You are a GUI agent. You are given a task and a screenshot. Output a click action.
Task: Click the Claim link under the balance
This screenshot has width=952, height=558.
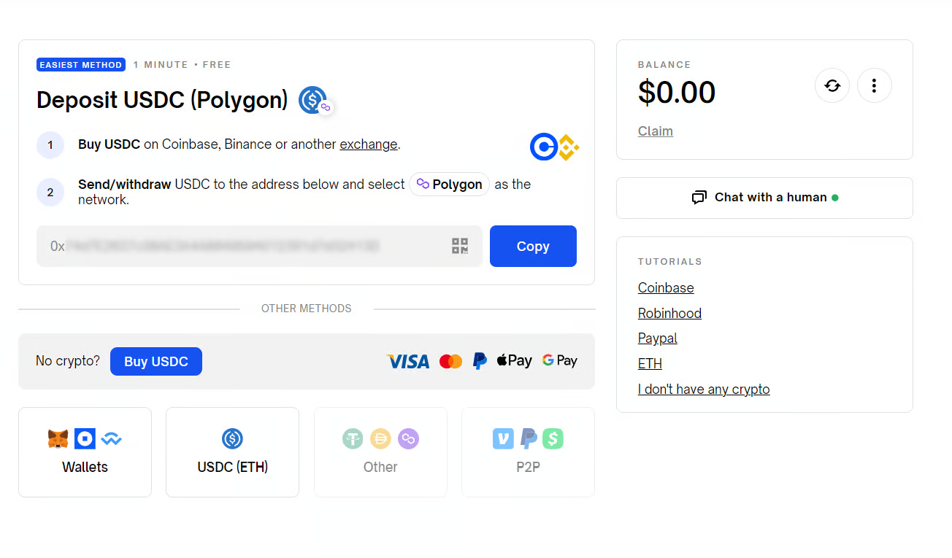click(x=655, y=131)
